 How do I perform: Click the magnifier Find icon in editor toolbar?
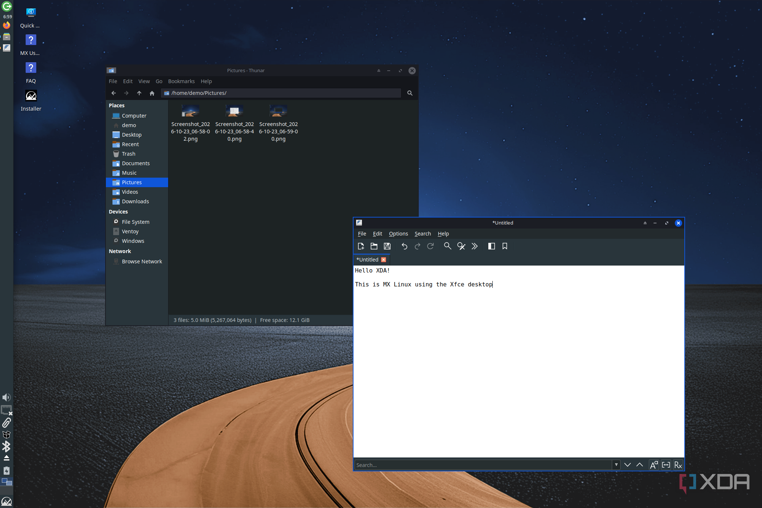[448, 246]
